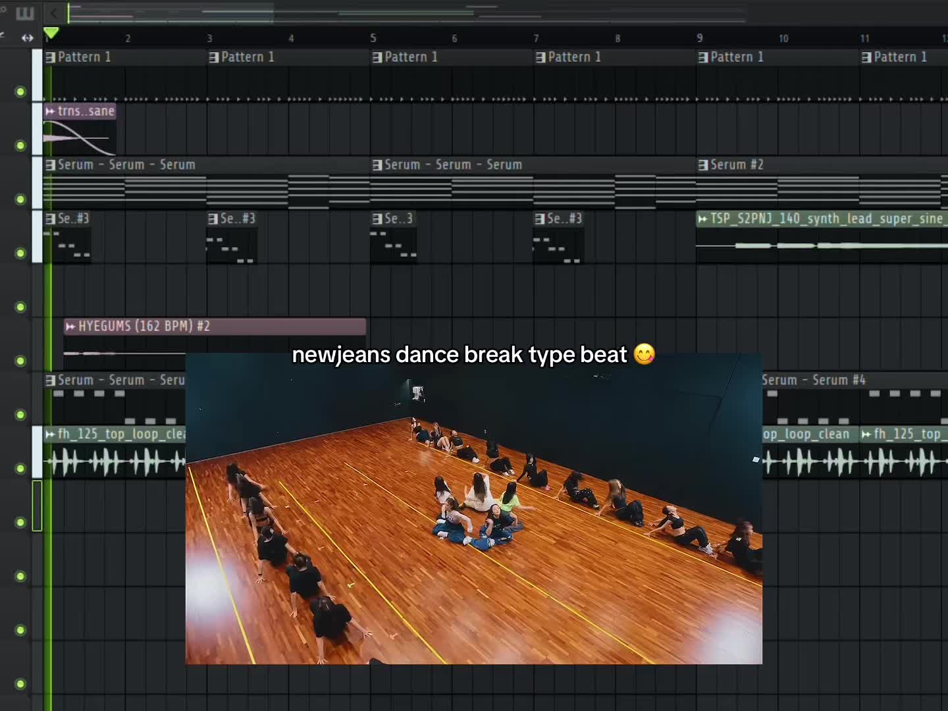The width and height of the screenshot is (948, 711).
Task: Click the trns..sane automation clip icon
Action: [50, 111]
